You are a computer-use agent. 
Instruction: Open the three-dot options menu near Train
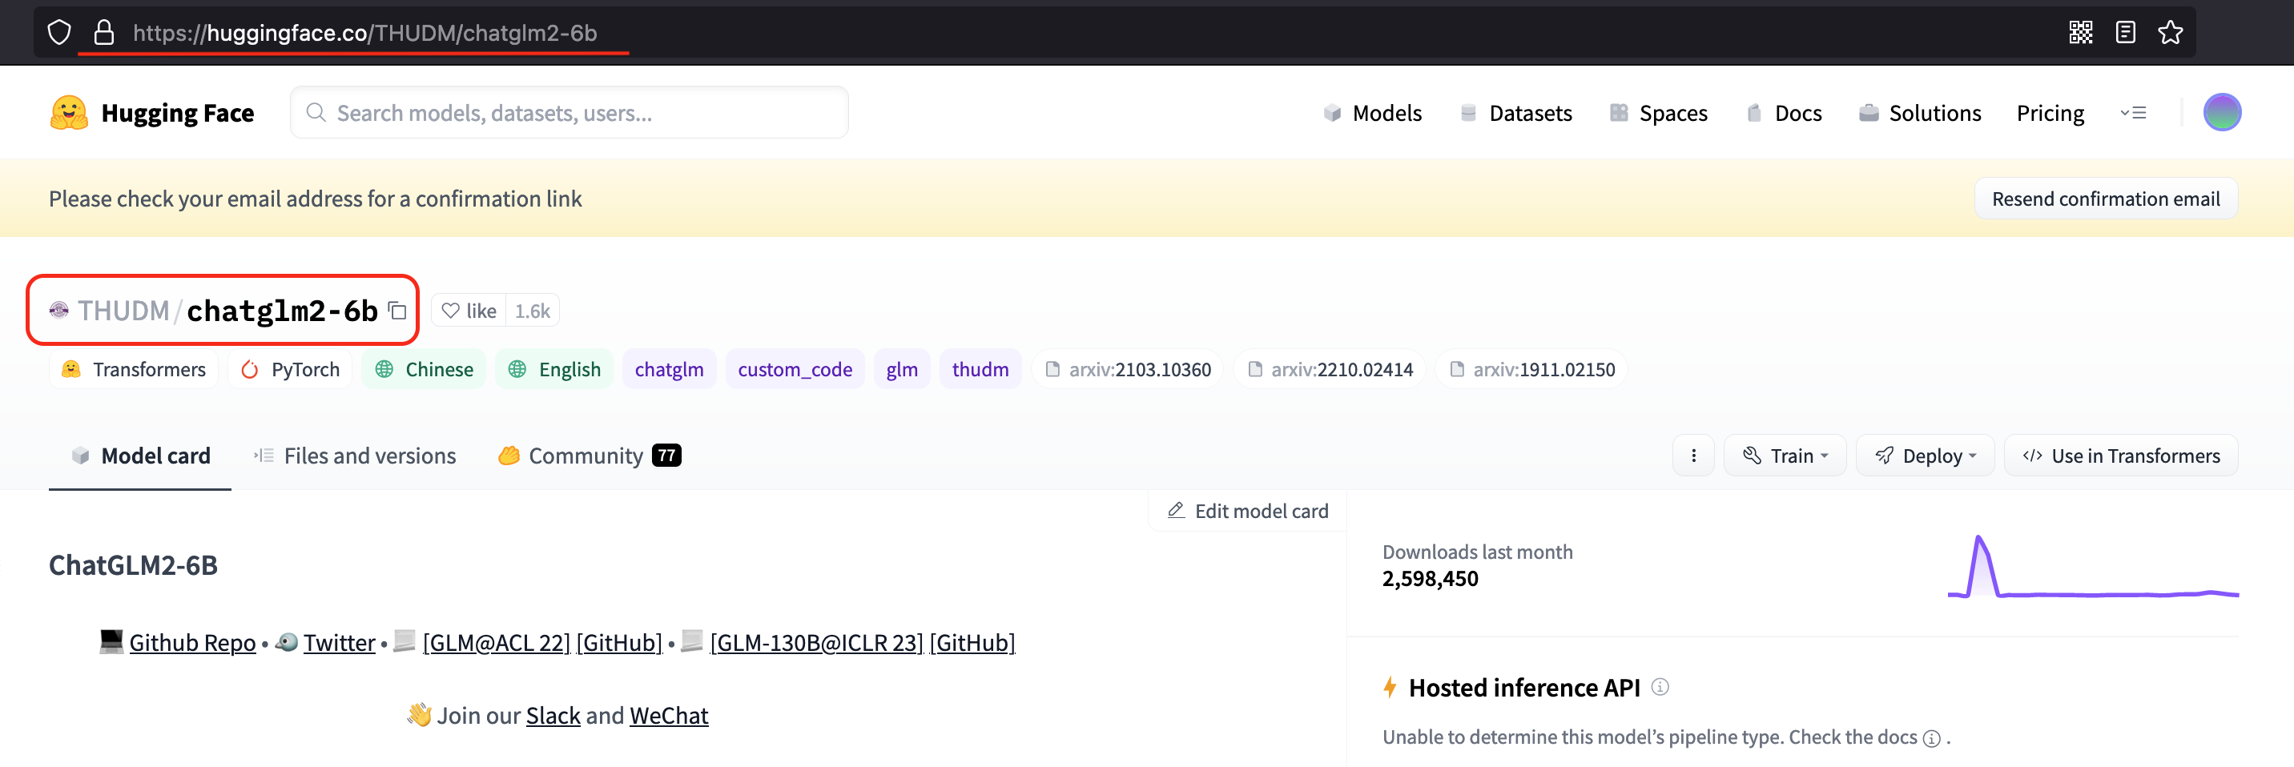click(1693, 455)
